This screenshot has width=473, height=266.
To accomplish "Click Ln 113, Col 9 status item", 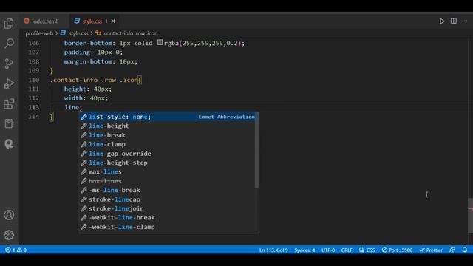I will [273, 250].
